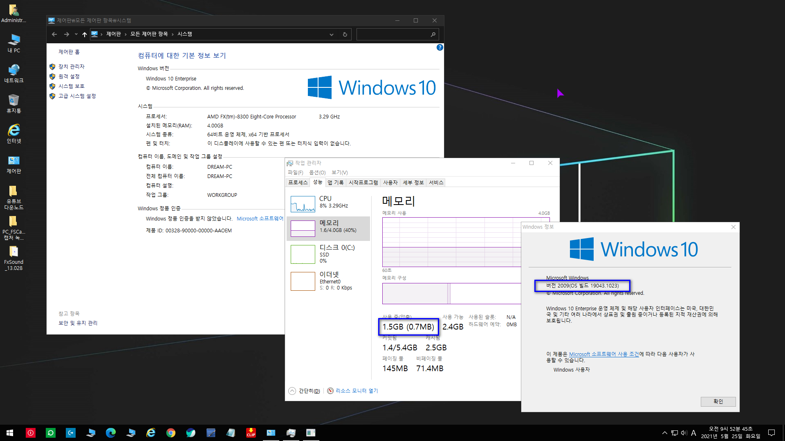Viewport: 785px width, 441px height.
Task: Switch to Task Manager via its taskbar icon
Action: point(291,433)
